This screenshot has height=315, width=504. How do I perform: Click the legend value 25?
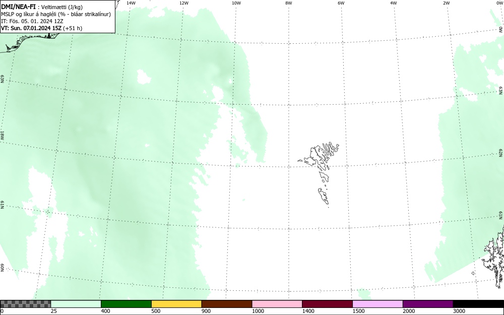click(x=54, y=311)
